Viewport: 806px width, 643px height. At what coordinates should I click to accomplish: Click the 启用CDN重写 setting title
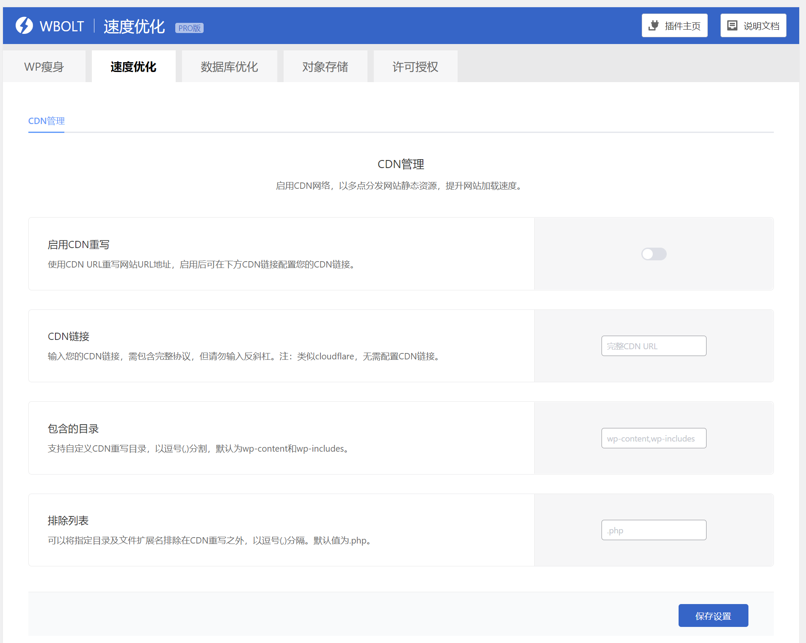coord(79,245)
